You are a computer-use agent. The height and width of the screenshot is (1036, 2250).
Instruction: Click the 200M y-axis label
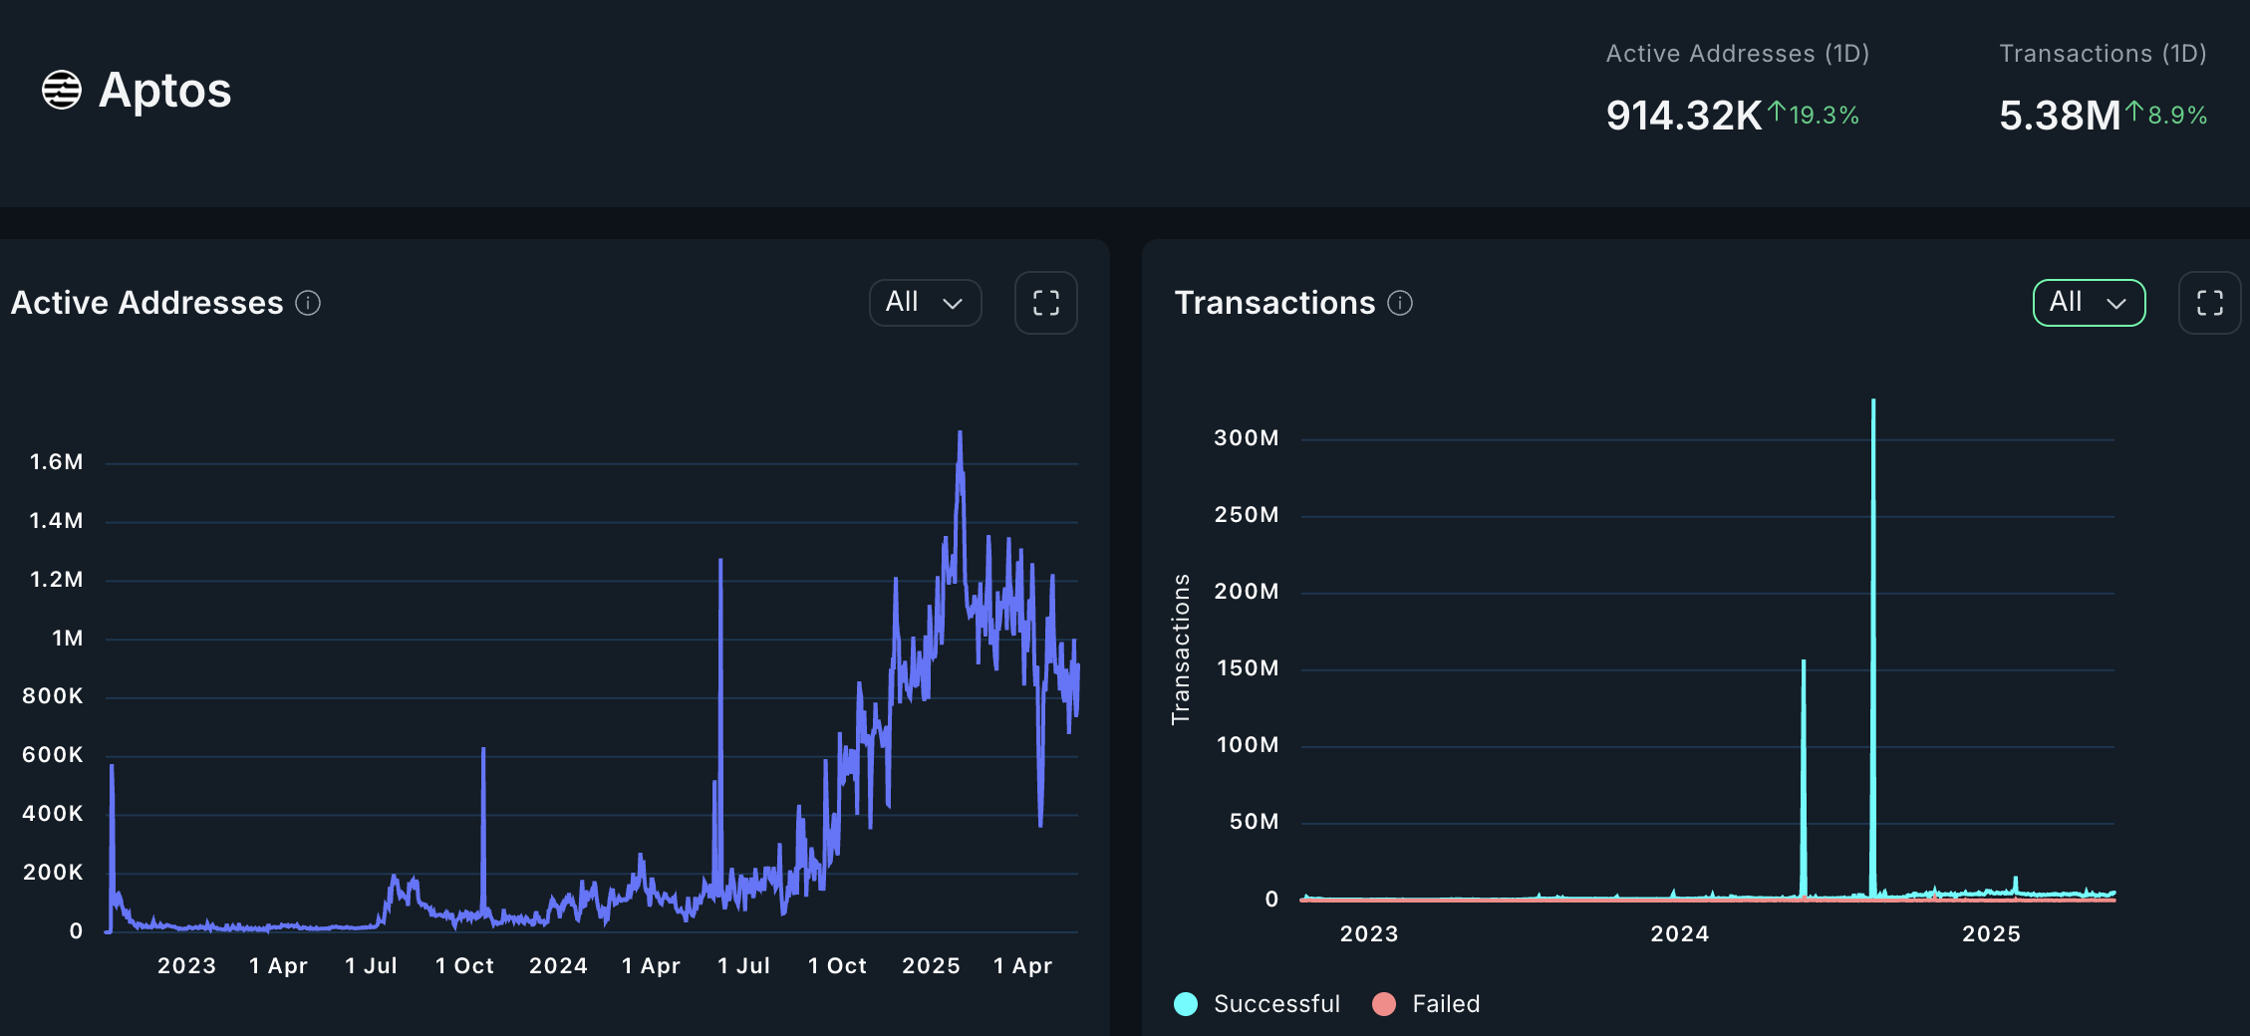[x=1247, y=592]
